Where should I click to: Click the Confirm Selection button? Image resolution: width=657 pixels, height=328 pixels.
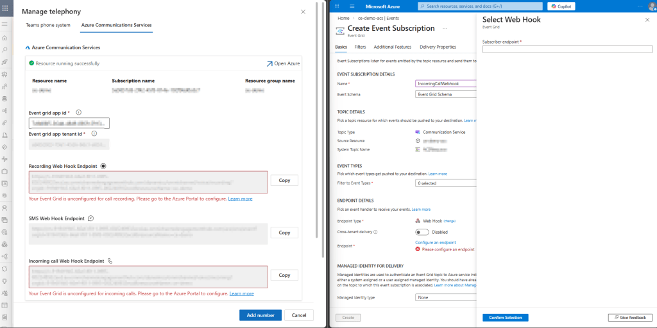tap(505, 318)
